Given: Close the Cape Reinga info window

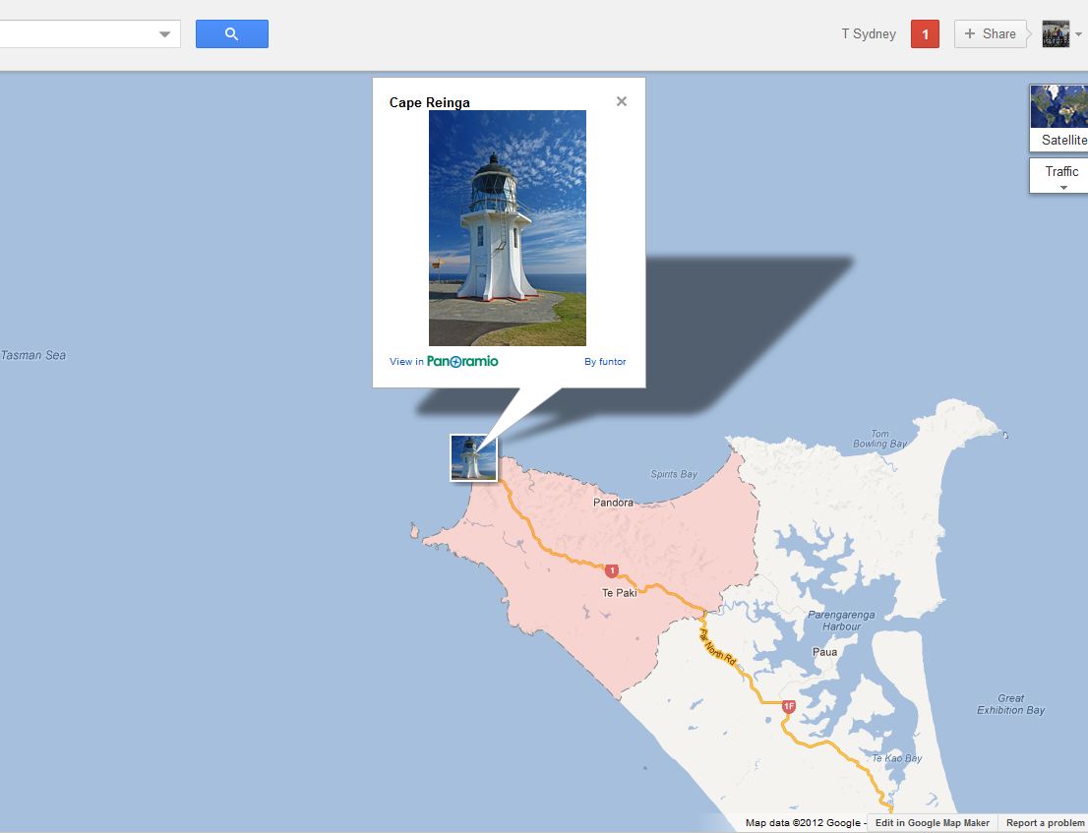Looking at the screenshot, I should (622, 101).
